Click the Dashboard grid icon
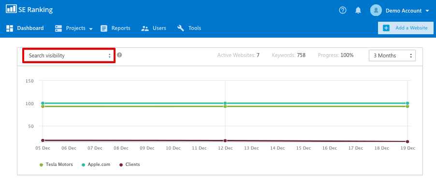The image size is (436, 179). (10, 28)
